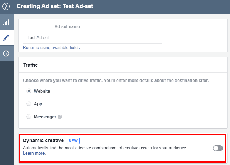230x165 pixels.
Task: Click the Creating Ad set title text
Action: pos(55,6)
